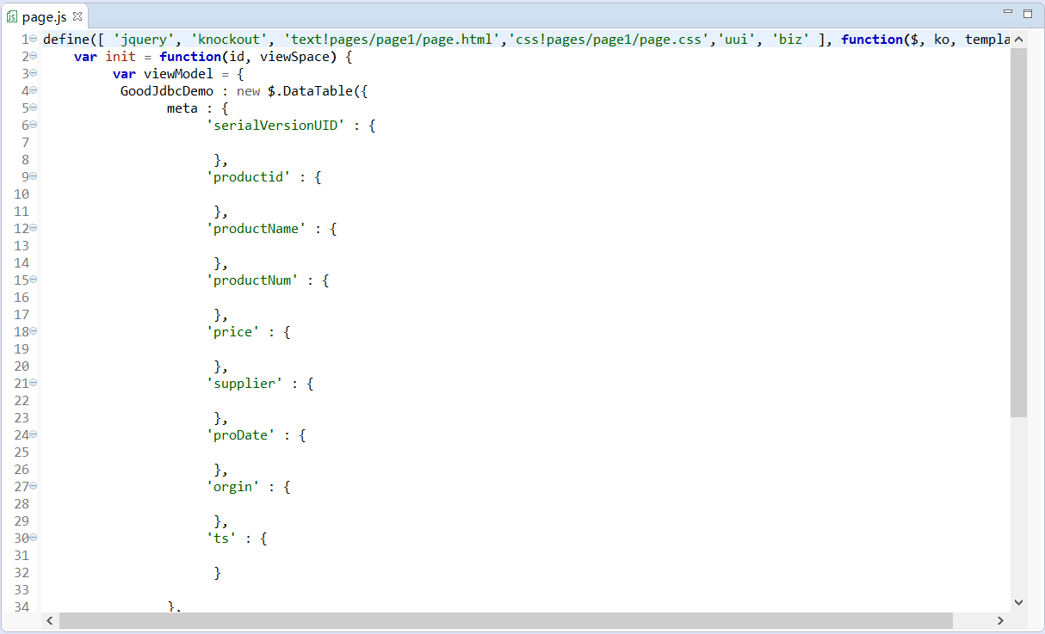Collapse the ts block at line 30
Screen dimensions: 1045x634
point(33,538)
